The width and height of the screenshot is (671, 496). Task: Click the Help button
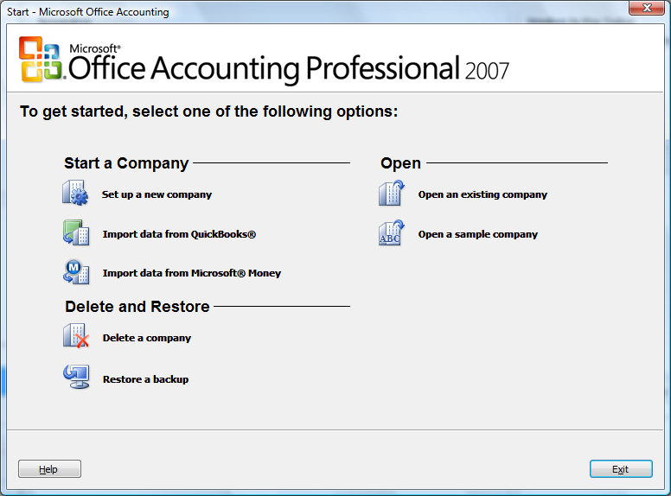(x=49, y=469)
